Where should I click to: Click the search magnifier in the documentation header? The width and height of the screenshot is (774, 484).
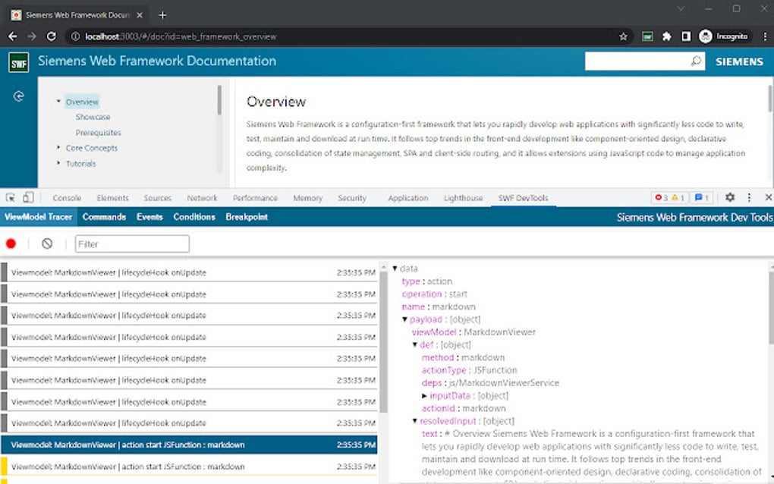pyautogui.click(x=696, y=61)
